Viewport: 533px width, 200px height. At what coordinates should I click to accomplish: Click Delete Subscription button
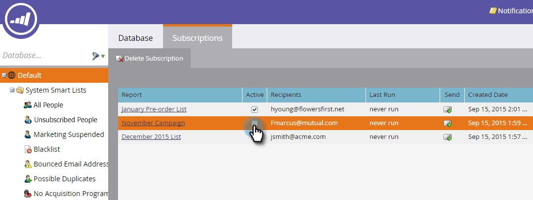(x=149, y=59)
